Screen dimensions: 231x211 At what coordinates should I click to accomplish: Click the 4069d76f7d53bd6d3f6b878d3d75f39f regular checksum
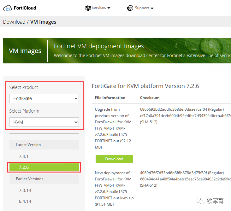click(182, 173)
